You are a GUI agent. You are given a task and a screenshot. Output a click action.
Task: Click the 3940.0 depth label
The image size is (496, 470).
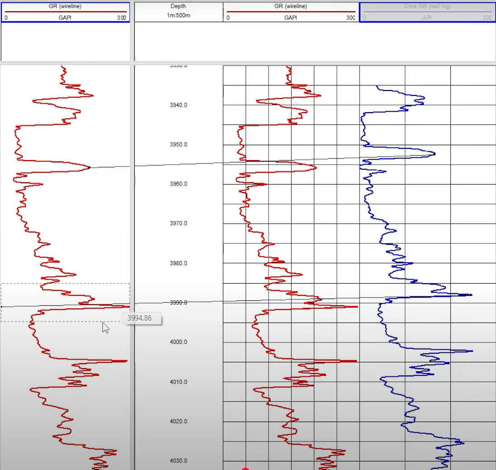pyautogui.click(x=179, y=105)
